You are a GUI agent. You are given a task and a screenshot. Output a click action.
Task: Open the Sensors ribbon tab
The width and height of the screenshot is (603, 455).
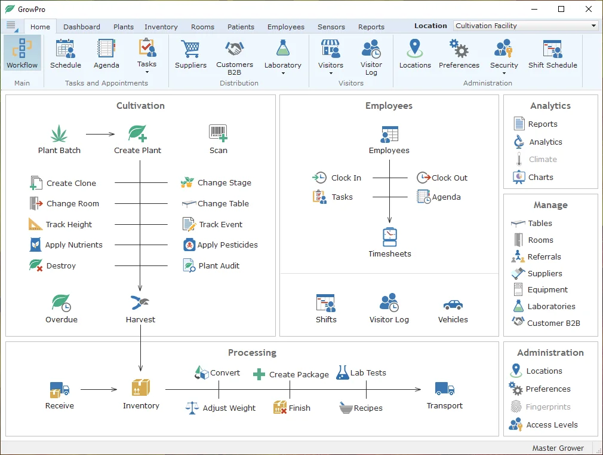(331, 27)
